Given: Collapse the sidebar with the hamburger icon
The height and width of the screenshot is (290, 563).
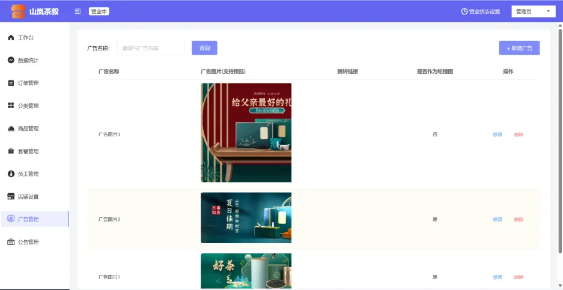Looking at the screenshot, I should (78, 11).
